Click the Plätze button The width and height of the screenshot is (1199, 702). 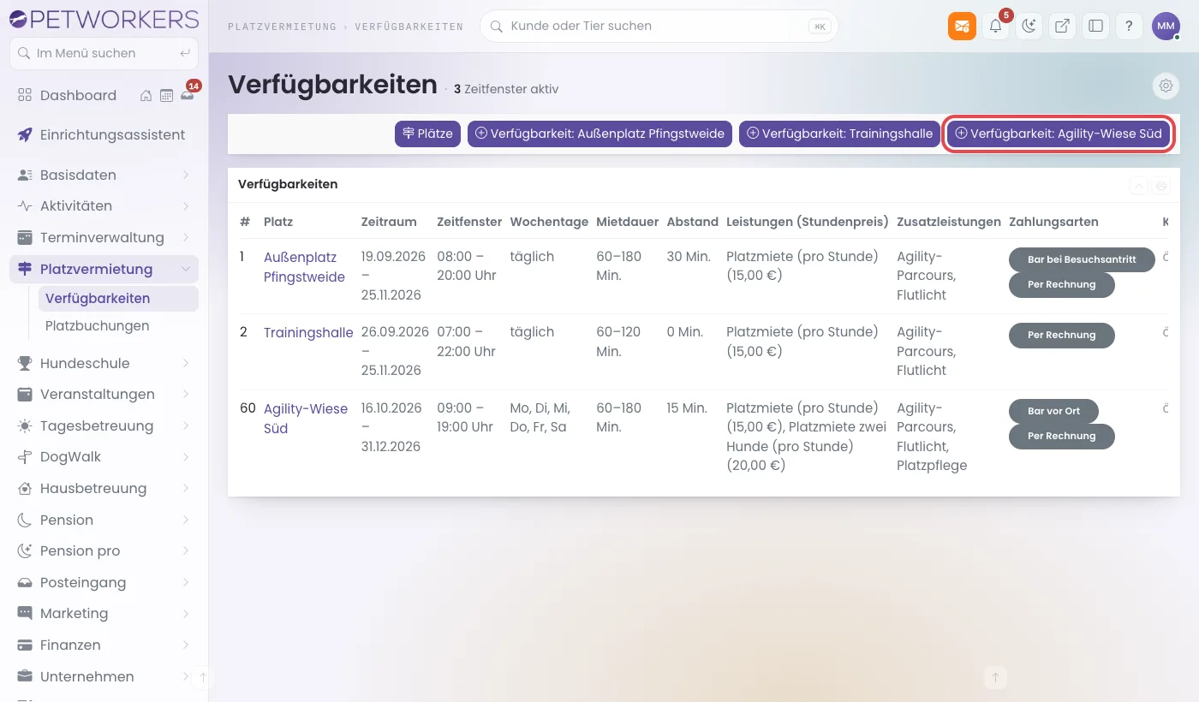pyautogui.click(x=428, y=134)
